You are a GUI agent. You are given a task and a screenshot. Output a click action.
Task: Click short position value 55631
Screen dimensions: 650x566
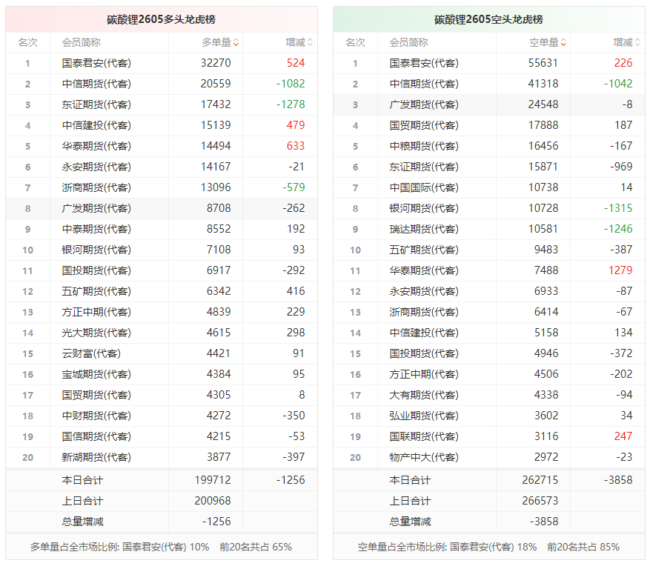click(543, 63)
